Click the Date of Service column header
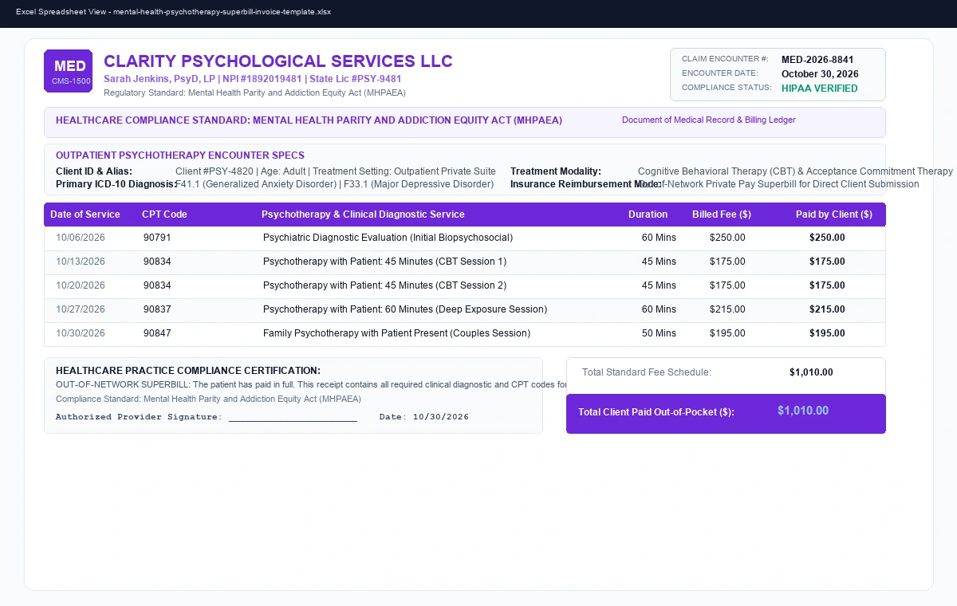Image resolution: width=957 pixels, height=606 pixels. (x=85, y=214)
